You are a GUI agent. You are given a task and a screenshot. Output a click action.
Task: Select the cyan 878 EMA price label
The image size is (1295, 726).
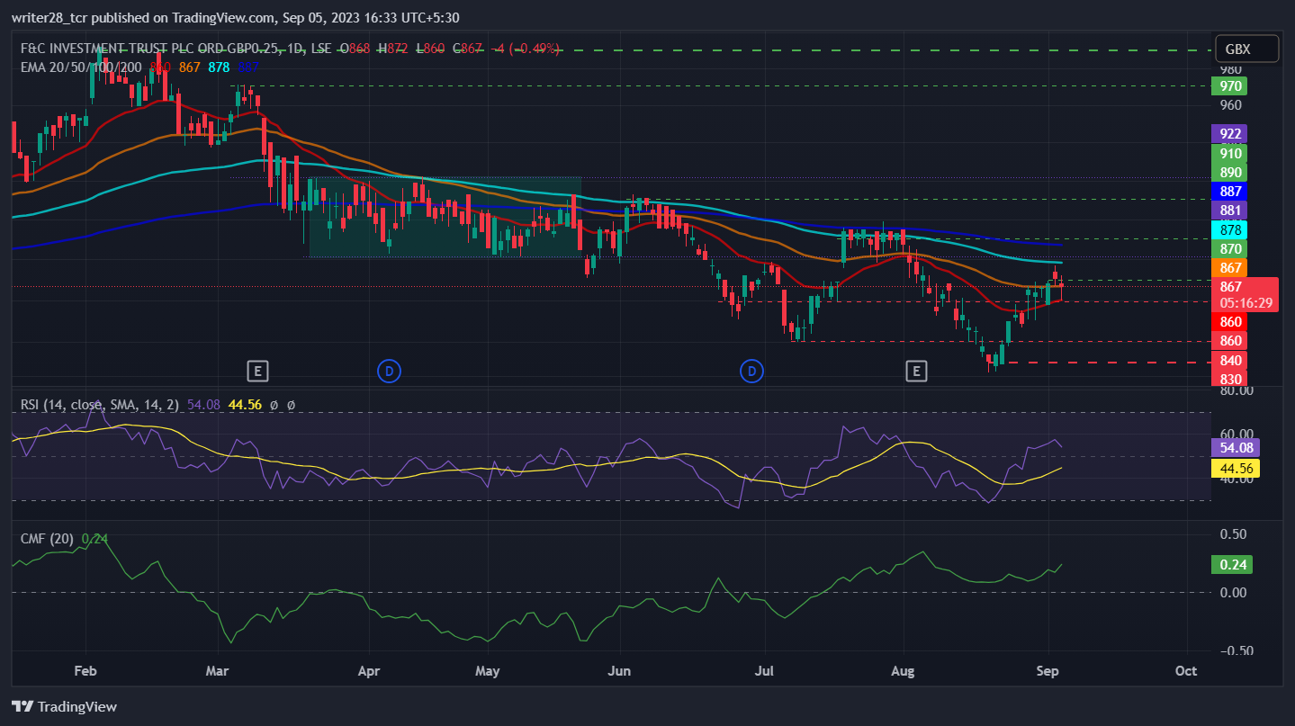pos(1228,229)
